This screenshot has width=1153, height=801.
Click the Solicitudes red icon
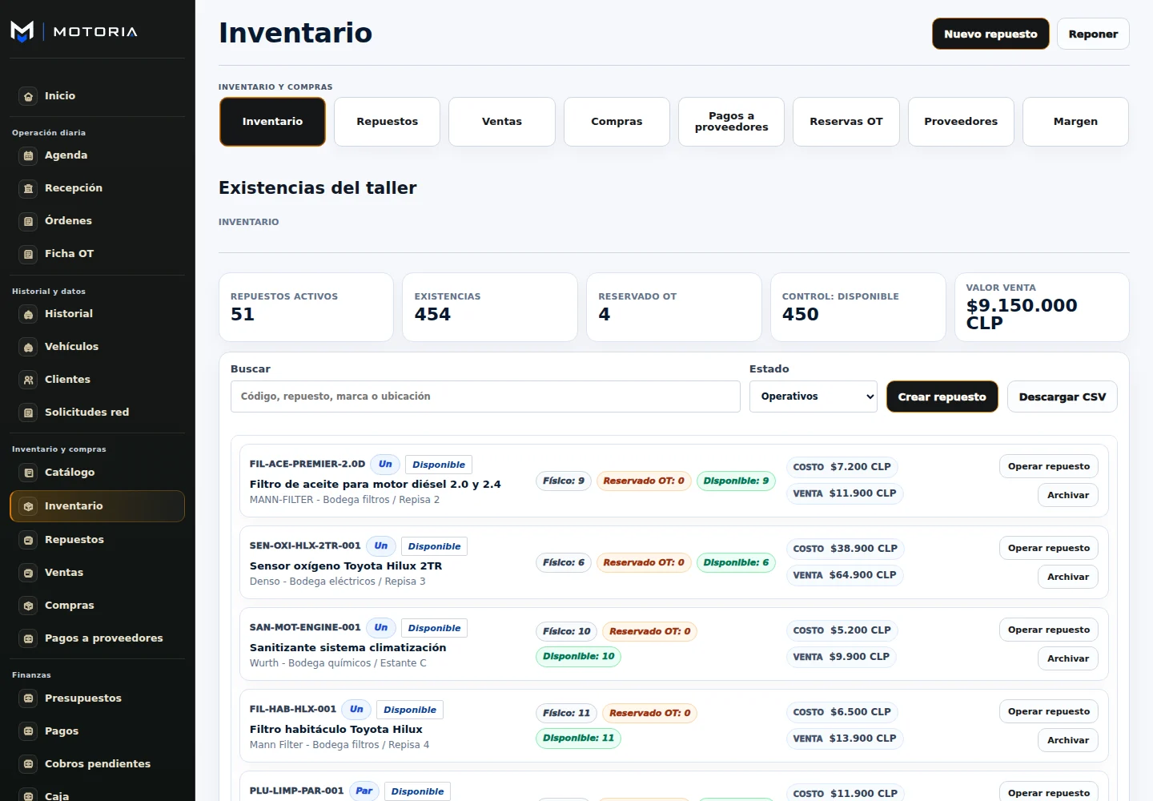point(28,413)
